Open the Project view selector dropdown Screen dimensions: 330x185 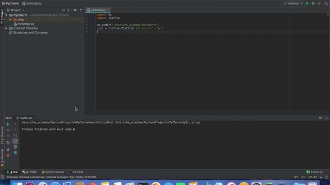[16, 10]
